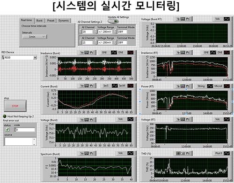Click the red STOP button
Viewport: 234px width, 183px height.
coord(15,106)
